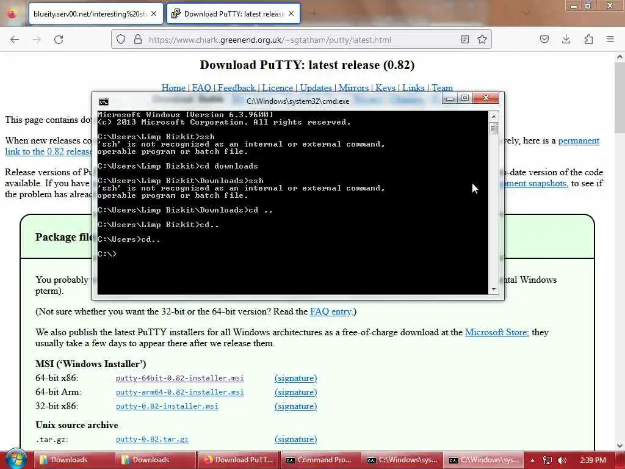
Task: Click the padlock site security icon
Action: click(x=138, y=40)
